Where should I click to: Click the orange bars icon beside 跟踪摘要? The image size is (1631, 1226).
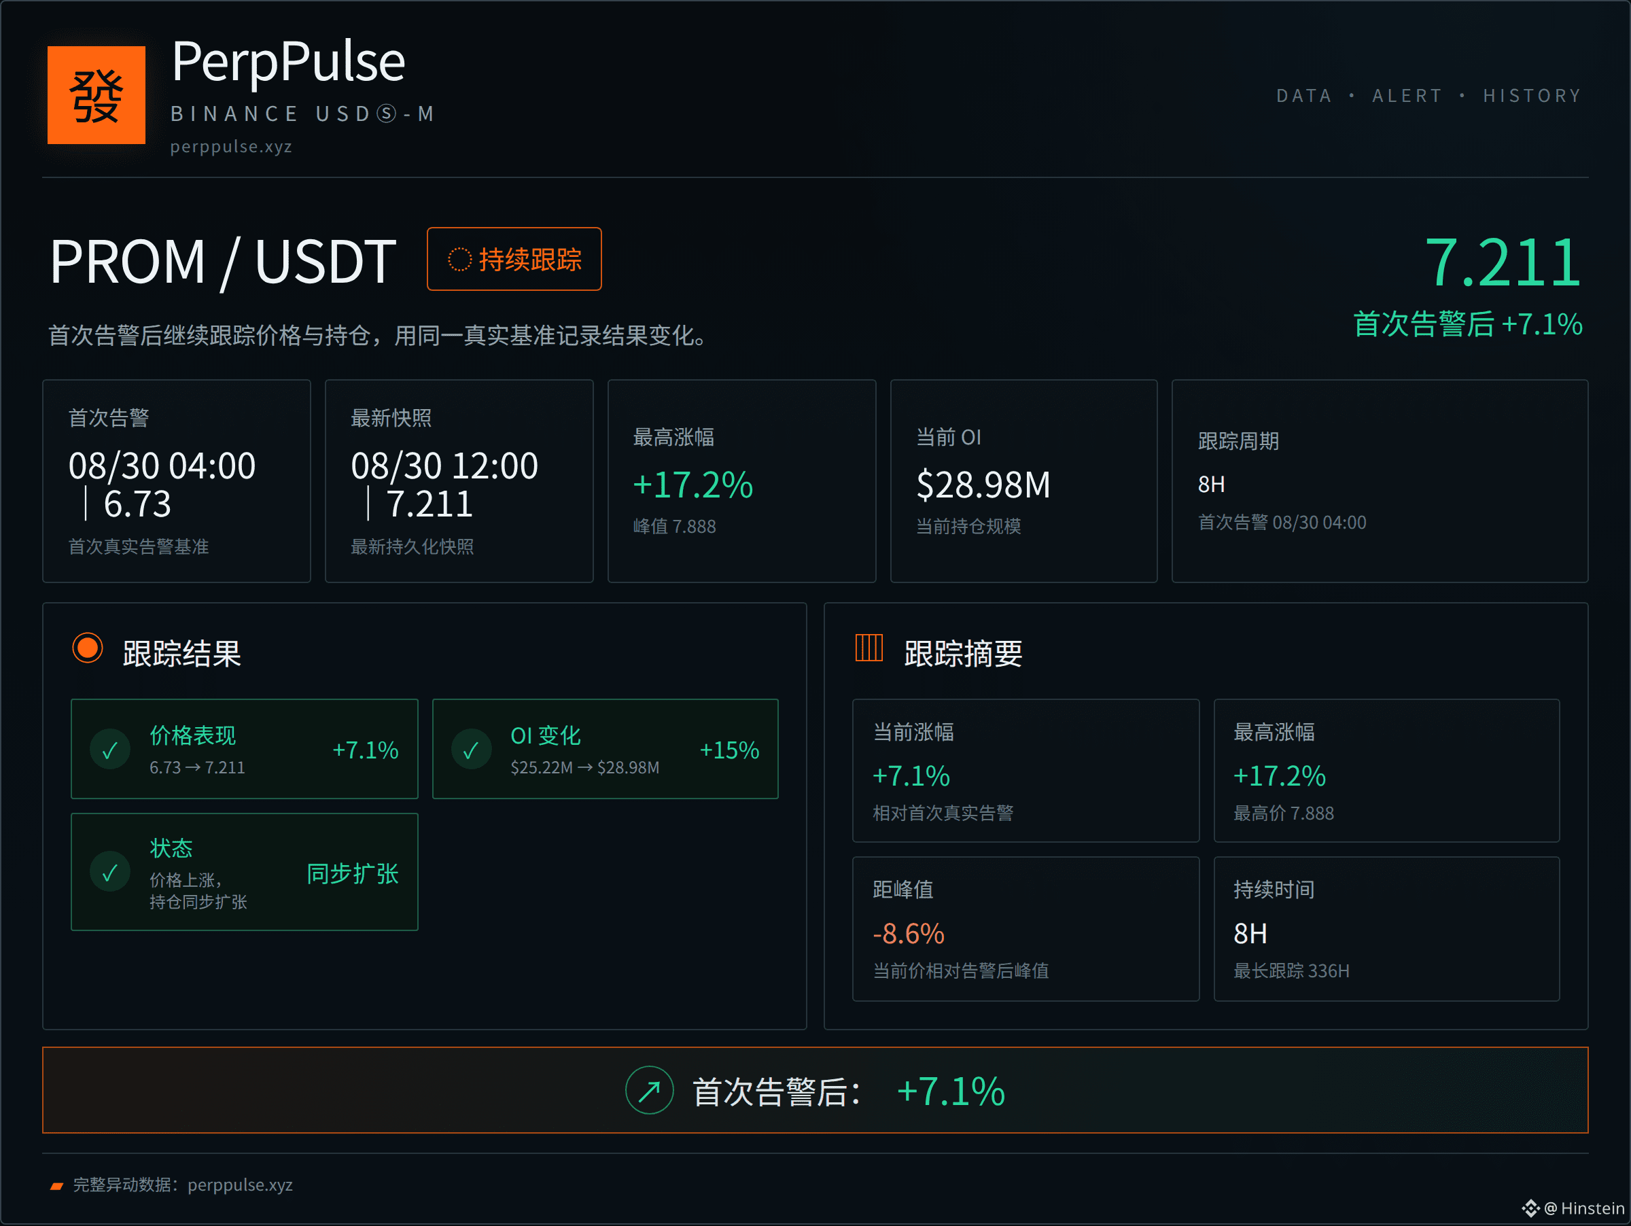tap(869, 648)
